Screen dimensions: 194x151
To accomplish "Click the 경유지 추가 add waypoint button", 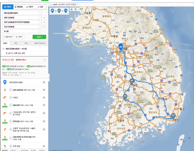I will click(x=8, y=37).
